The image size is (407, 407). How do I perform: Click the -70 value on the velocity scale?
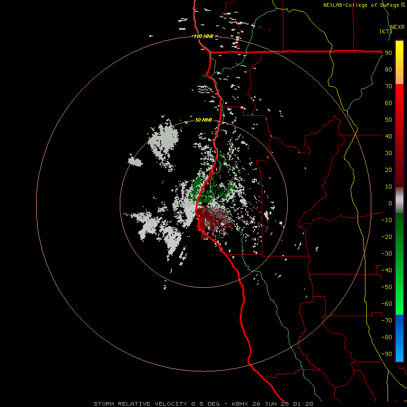(x=387, y=321)
